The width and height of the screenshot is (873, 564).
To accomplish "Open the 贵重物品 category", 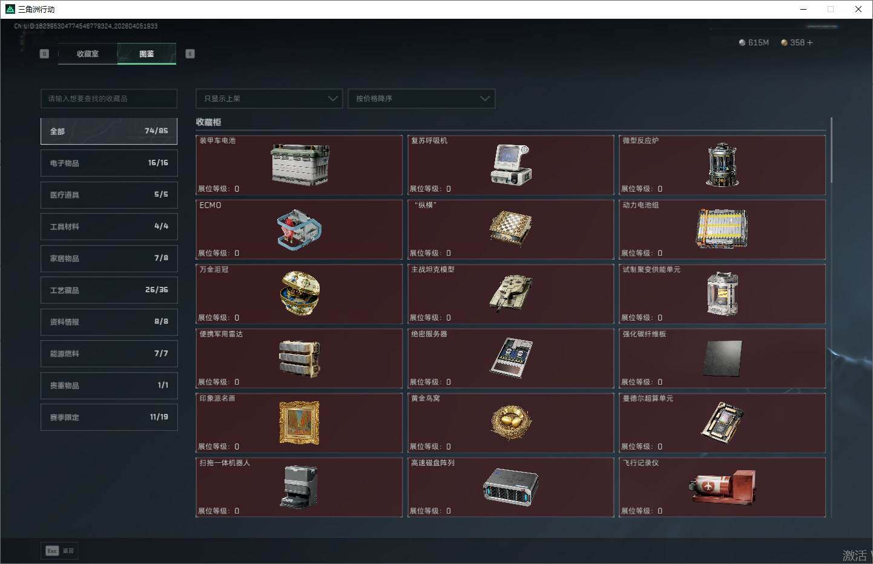I will pyautogui.click(x=109, y=385).
